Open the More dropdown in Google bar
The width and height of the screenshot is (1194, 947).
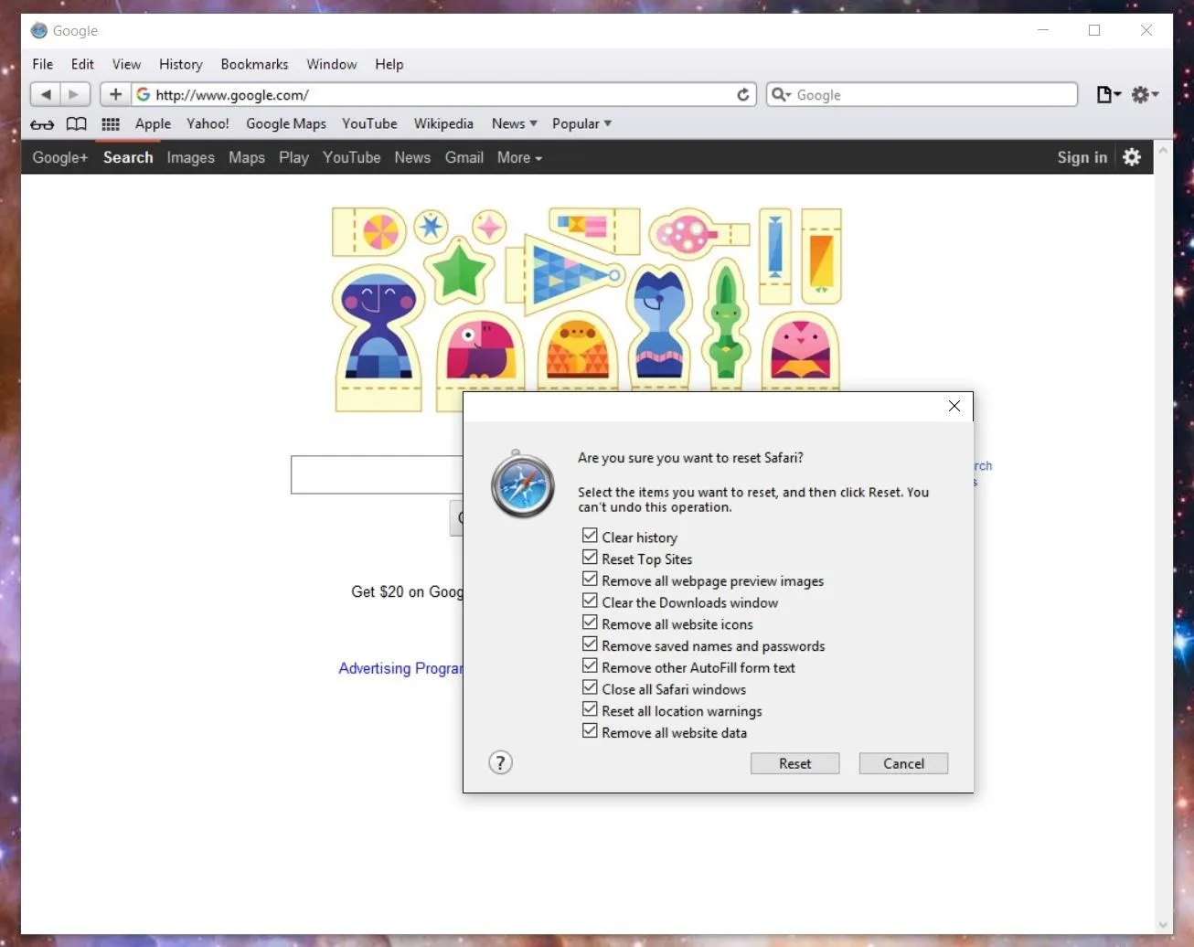(519, 157)
